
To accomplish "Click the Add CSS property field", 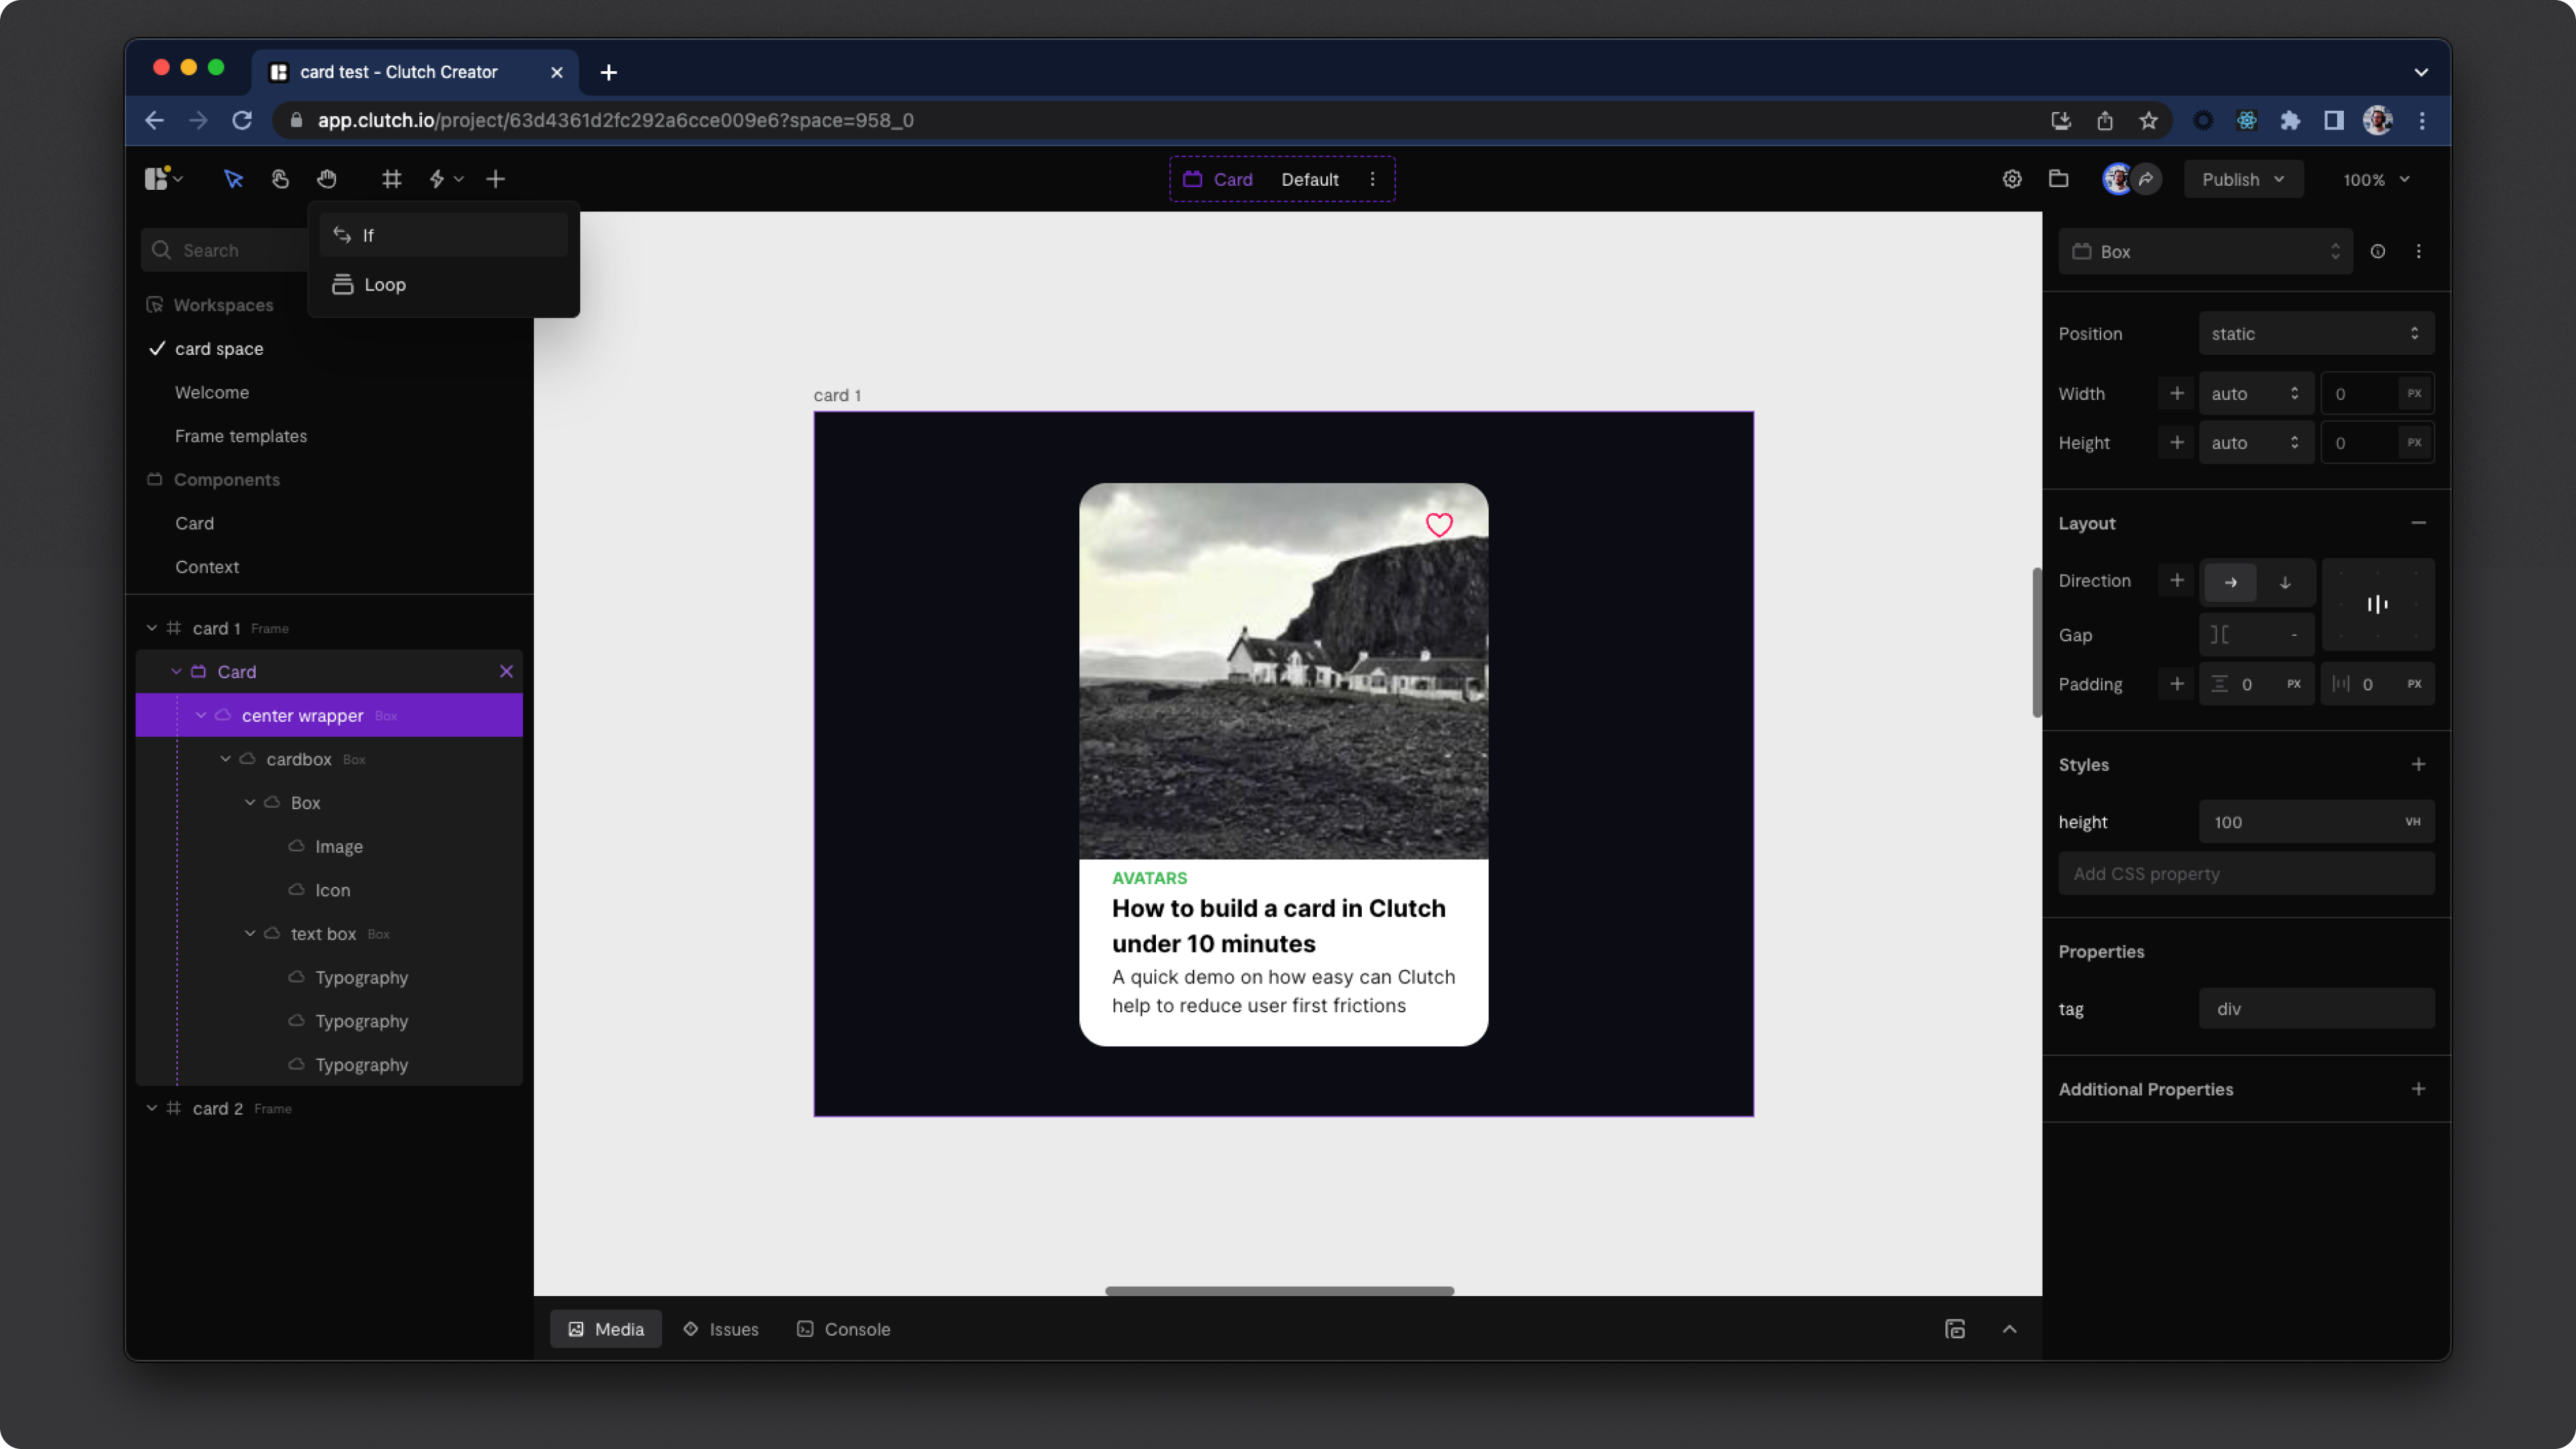I will [2246, 874].
